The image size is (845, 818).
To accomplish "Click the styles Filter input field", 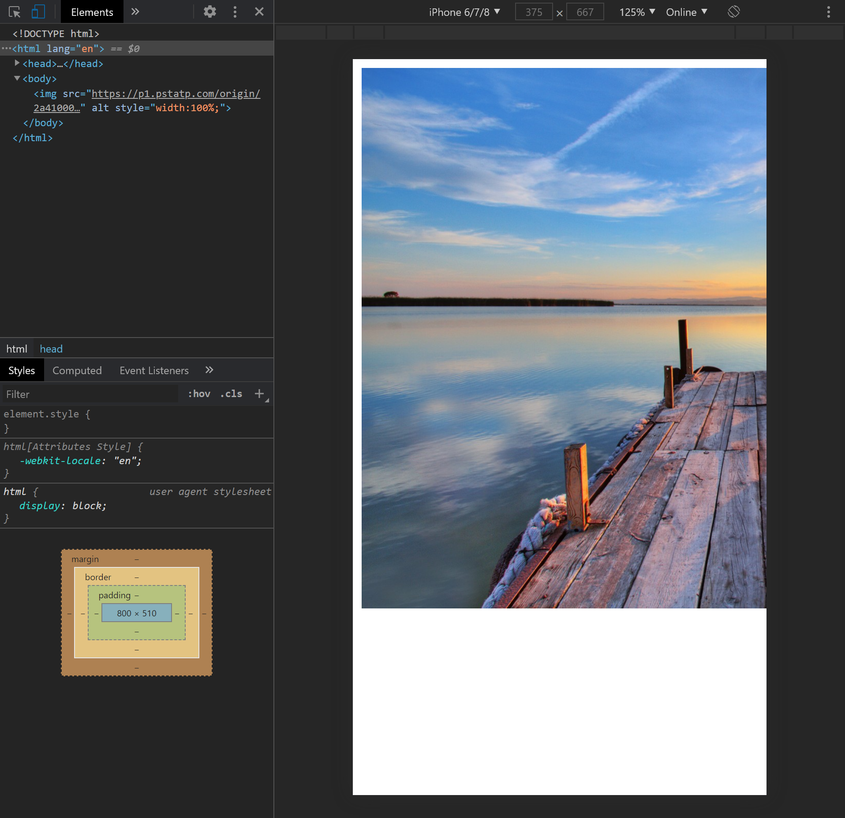I will 90,394.
